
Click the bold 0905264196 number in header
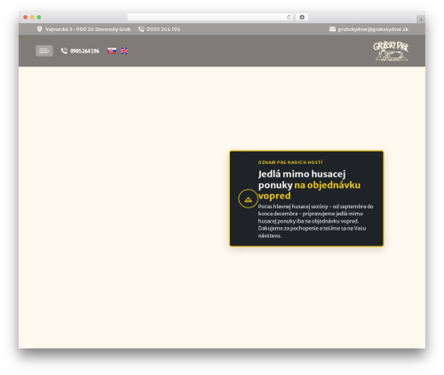point(84,51)
